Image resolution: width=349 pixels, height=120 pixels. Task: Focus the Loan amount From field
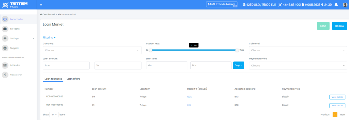(x=66, y=66)
